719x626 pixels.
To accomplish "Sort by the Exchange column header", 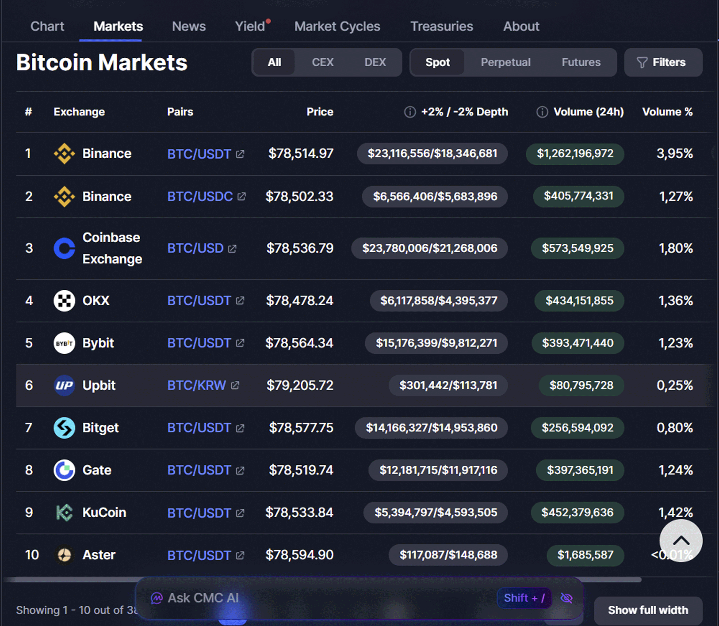I will [x=79, y=112].
